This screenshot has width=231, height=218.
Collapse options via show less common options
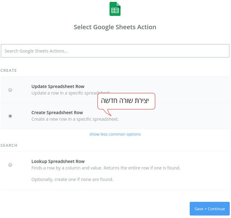click(115, 134)
